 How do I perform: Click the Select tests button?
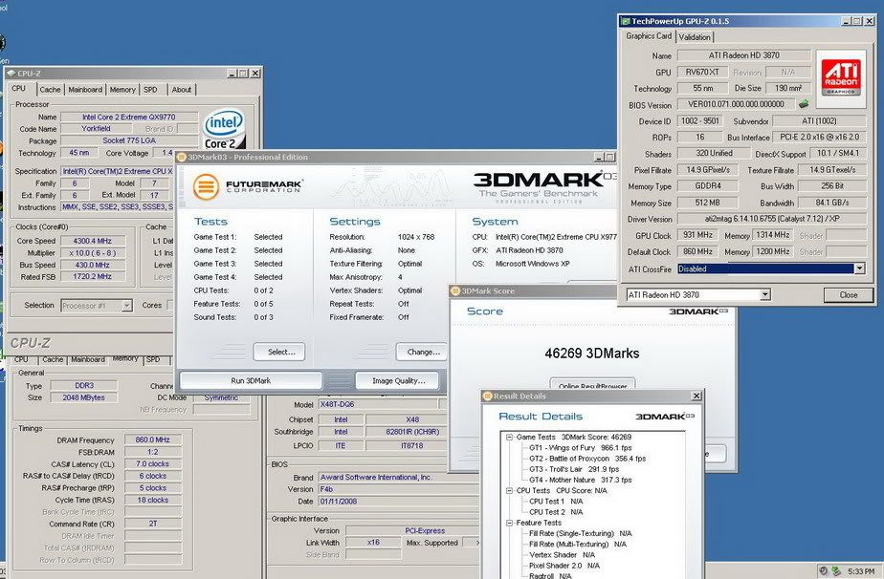click(279, 352)
